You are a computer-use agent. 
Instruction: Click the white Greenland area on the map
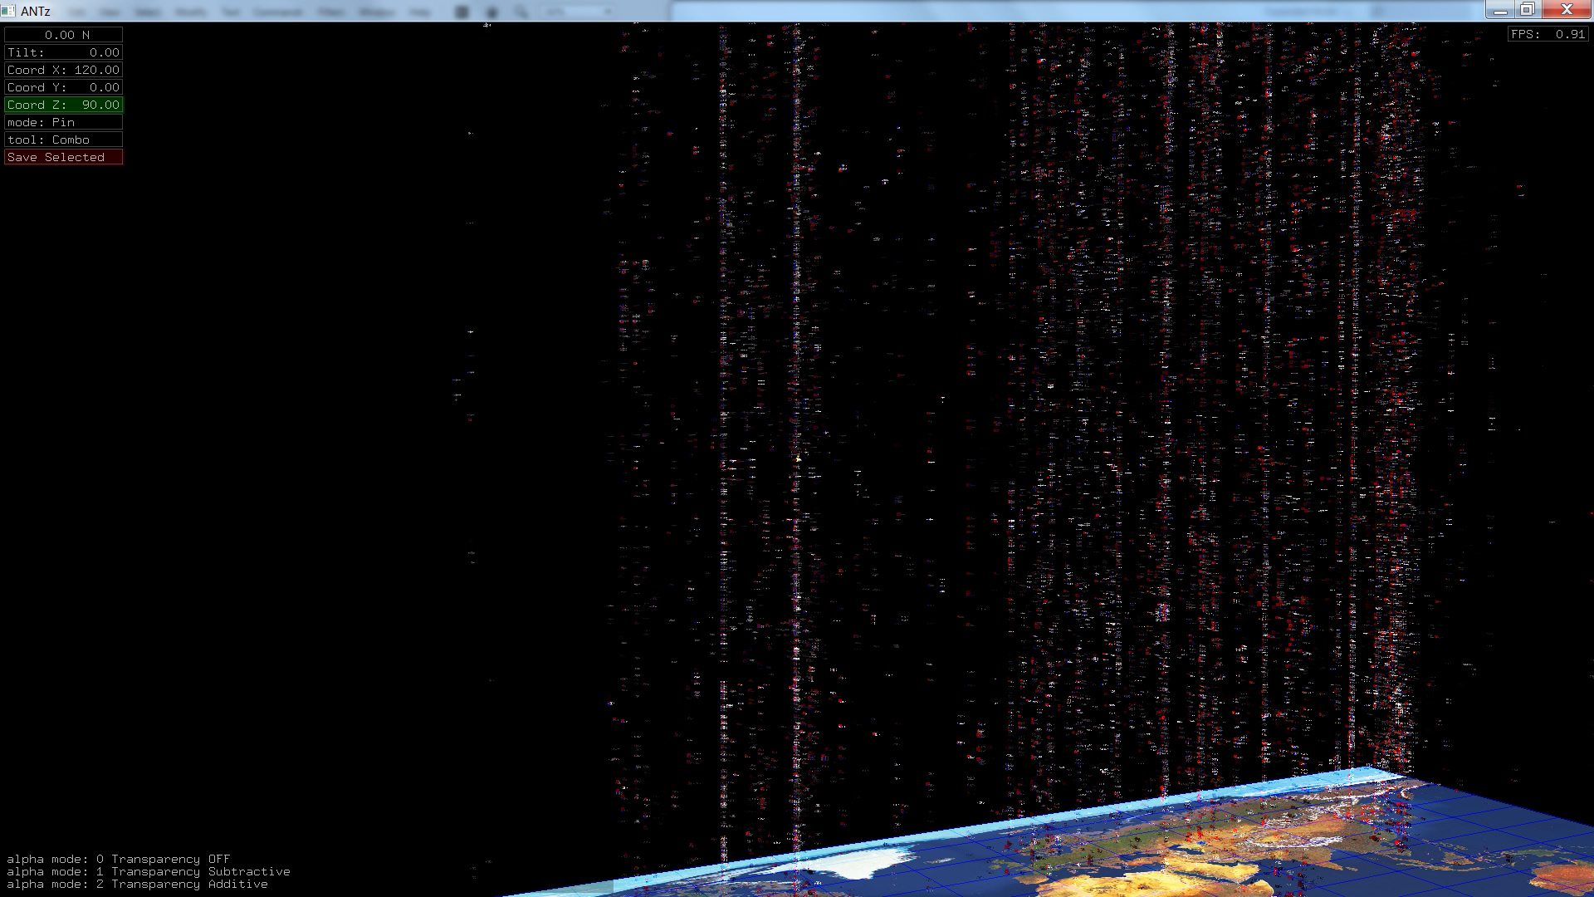tap(863, 863)
